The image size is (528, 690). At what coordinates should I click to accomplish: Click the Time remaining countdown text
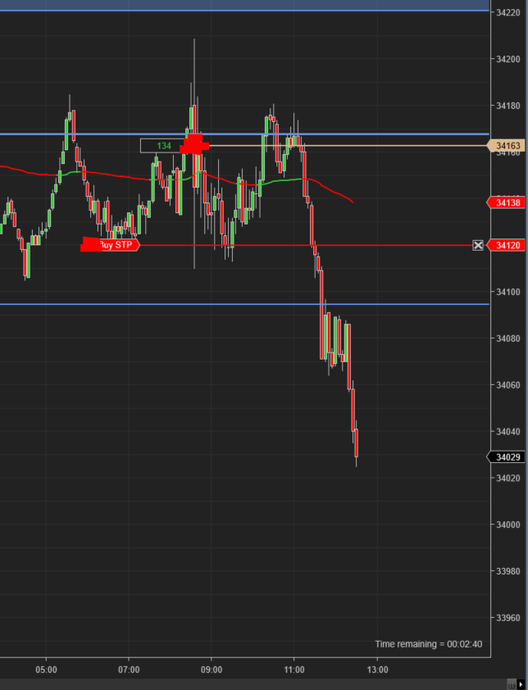point(428,644)
